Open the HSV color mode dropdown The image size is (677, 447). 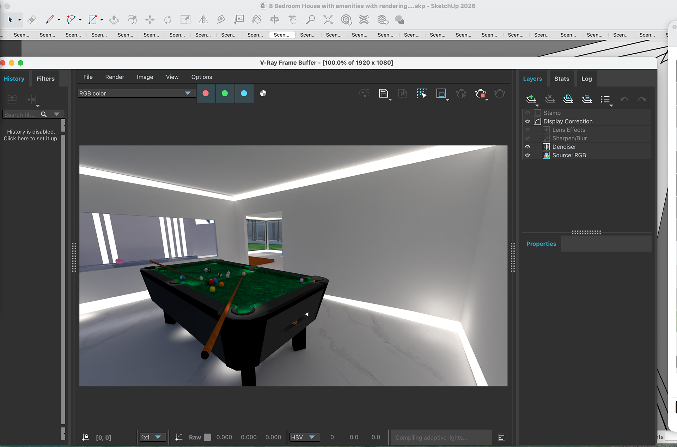point(311,437)
